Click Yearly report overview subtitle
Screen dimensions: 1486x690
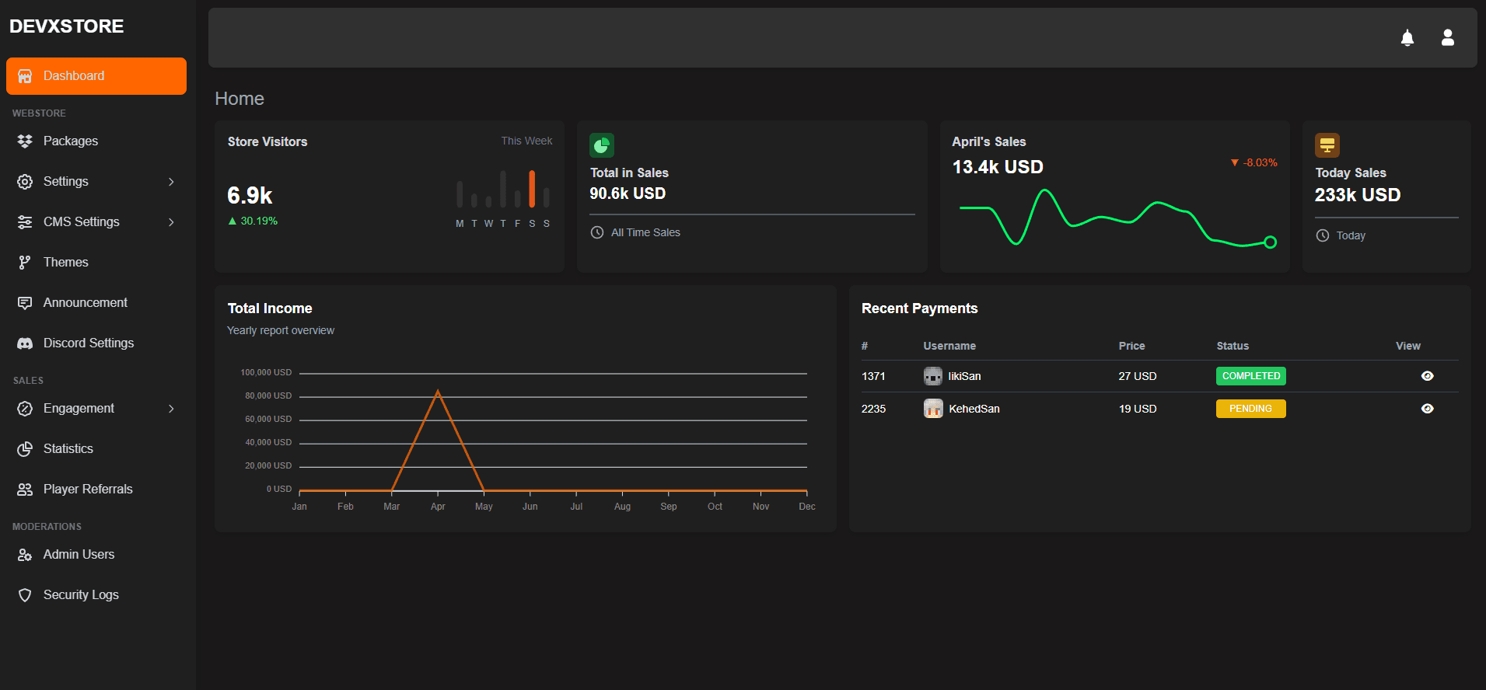pyautogui.click(x=281, y=330)
